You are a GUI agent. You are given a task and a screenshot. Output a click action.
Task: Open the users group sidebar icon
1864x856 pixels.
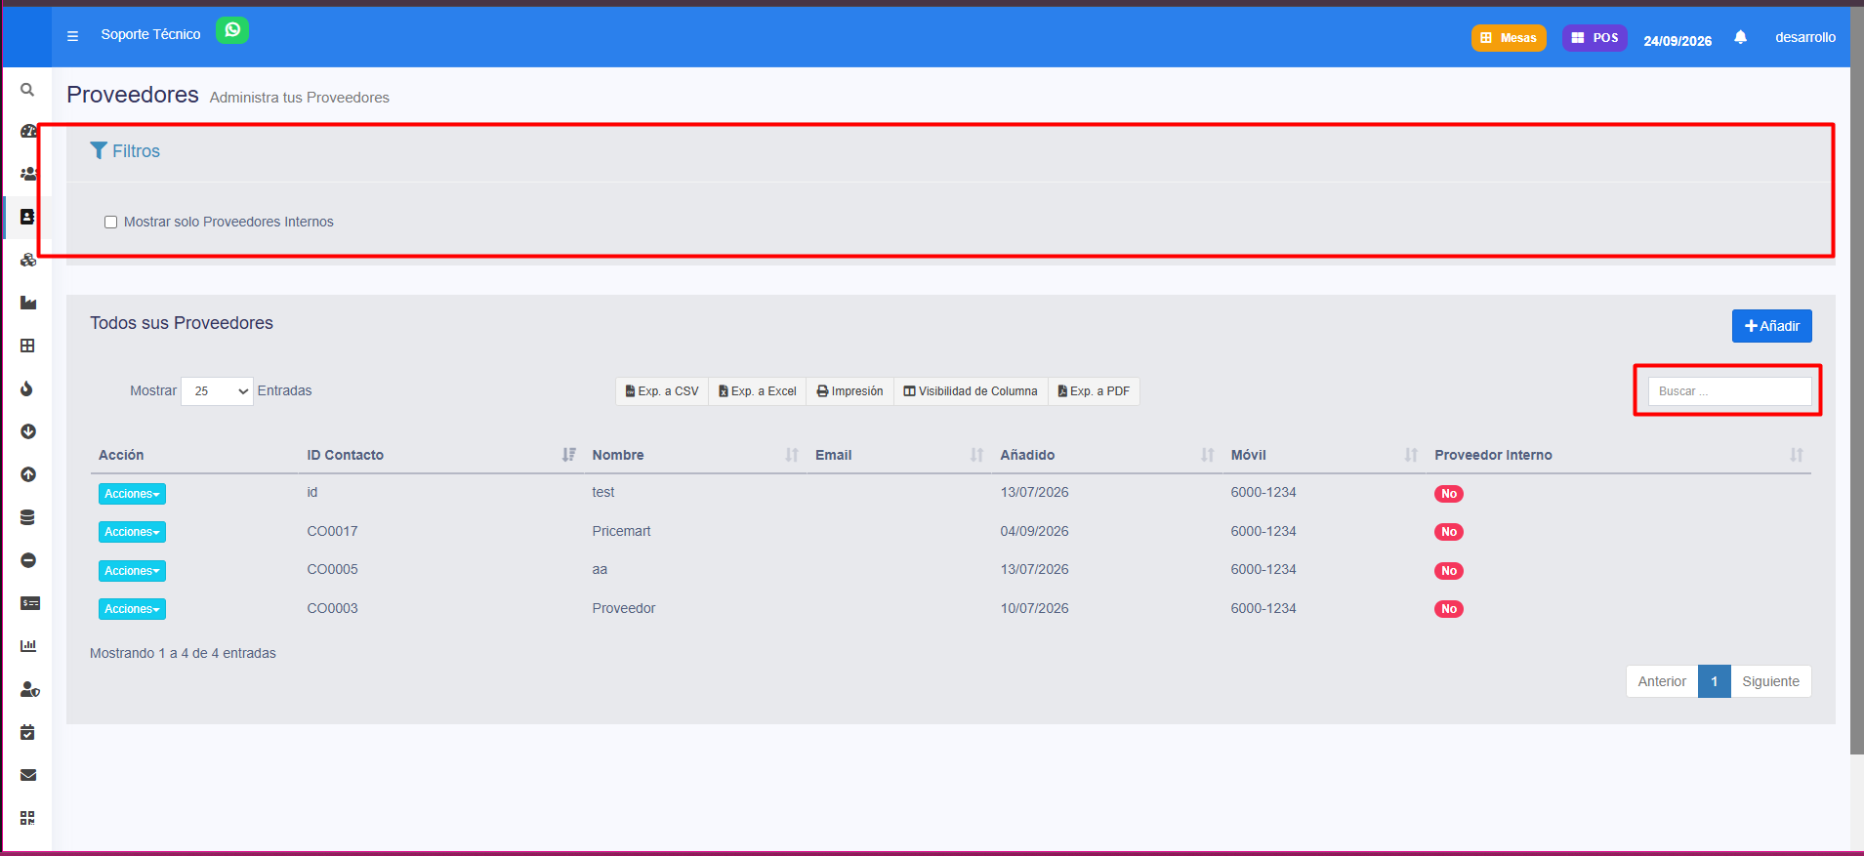coord(28,174)
